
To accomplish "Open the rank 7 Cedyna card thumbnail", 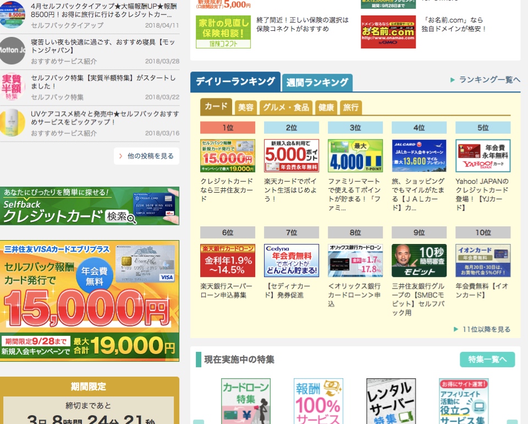I will pos(291,260).
